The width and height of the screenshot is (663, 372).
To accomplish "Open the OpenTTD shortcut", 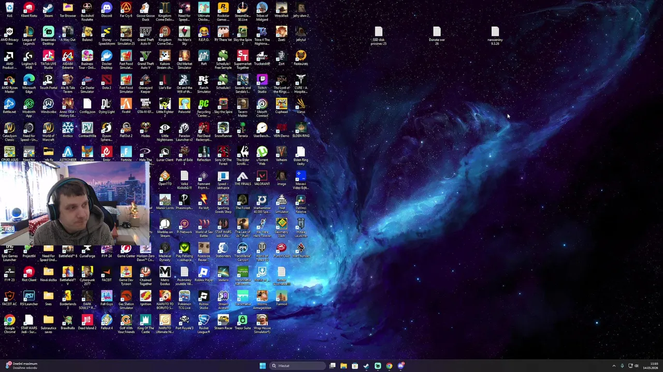I will (165, 178).
